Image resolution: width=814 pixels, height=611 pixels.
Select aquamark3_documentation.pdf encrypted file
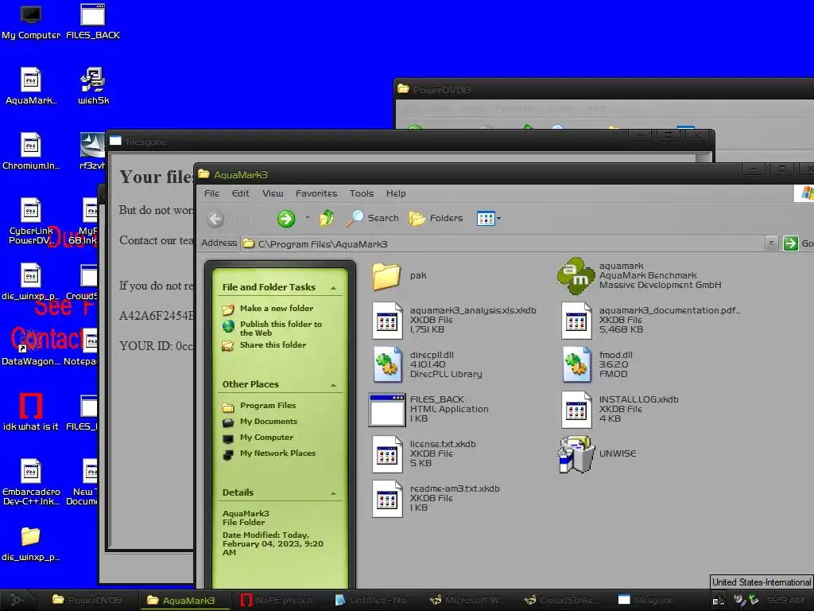(x=576, y=320)
